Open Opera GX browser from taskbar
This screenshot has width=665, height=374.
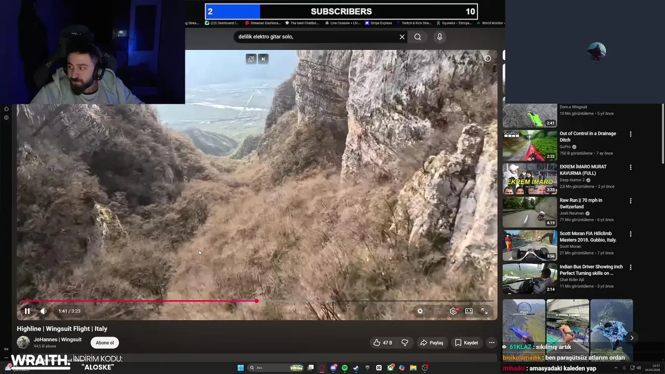tap(322, 368)
